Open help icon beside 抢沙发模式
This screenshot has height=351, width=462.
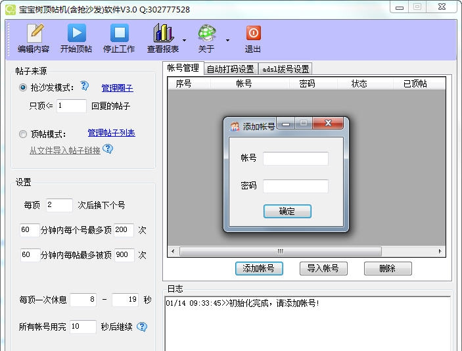tap(84, 85)
